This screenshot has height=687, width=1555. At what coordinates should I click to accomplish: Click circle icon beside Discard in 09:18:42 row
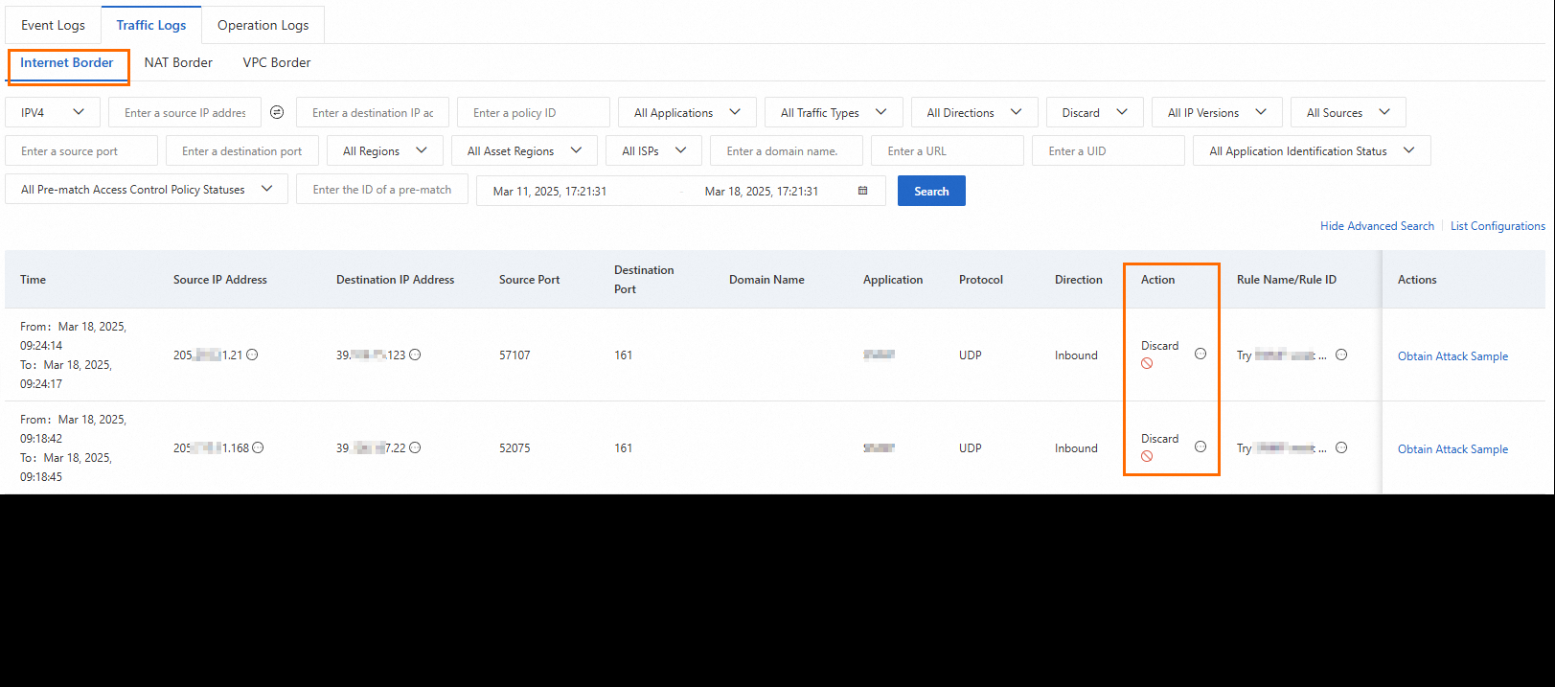pos(1201,447)
